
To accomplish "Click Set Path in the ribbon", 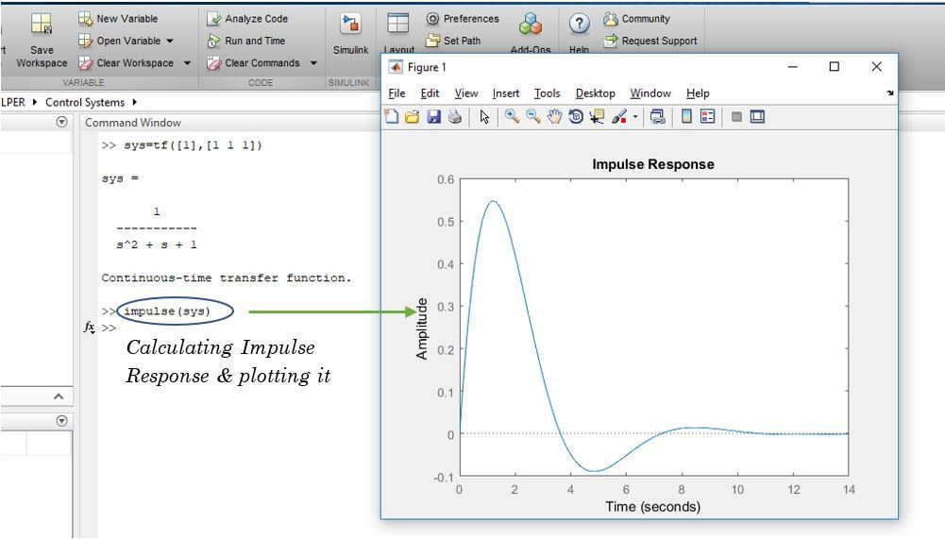I will 453,41.
